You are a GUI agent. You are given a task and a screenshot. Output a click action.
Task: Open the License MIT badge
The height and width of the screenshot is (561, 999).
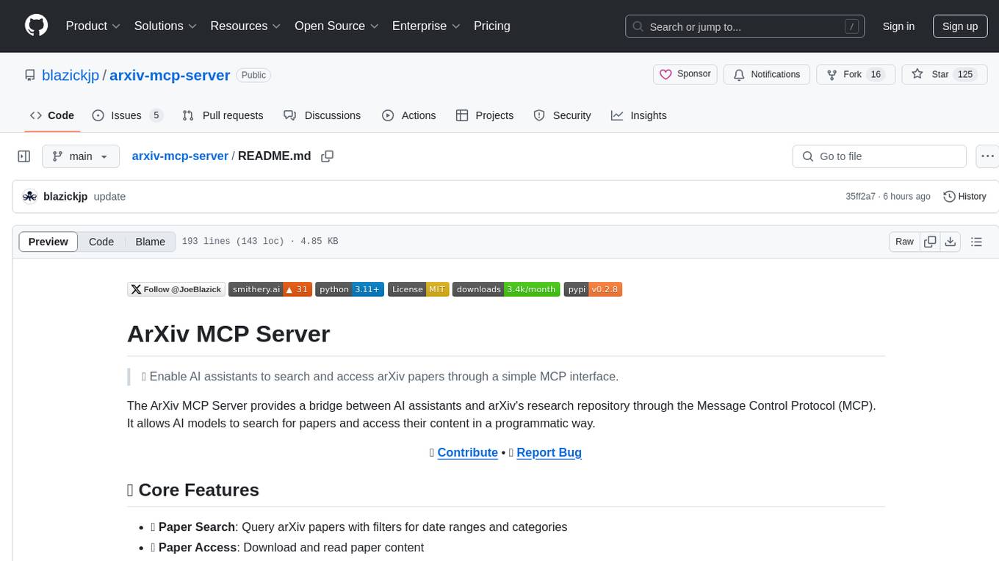[x=418, y=289]
